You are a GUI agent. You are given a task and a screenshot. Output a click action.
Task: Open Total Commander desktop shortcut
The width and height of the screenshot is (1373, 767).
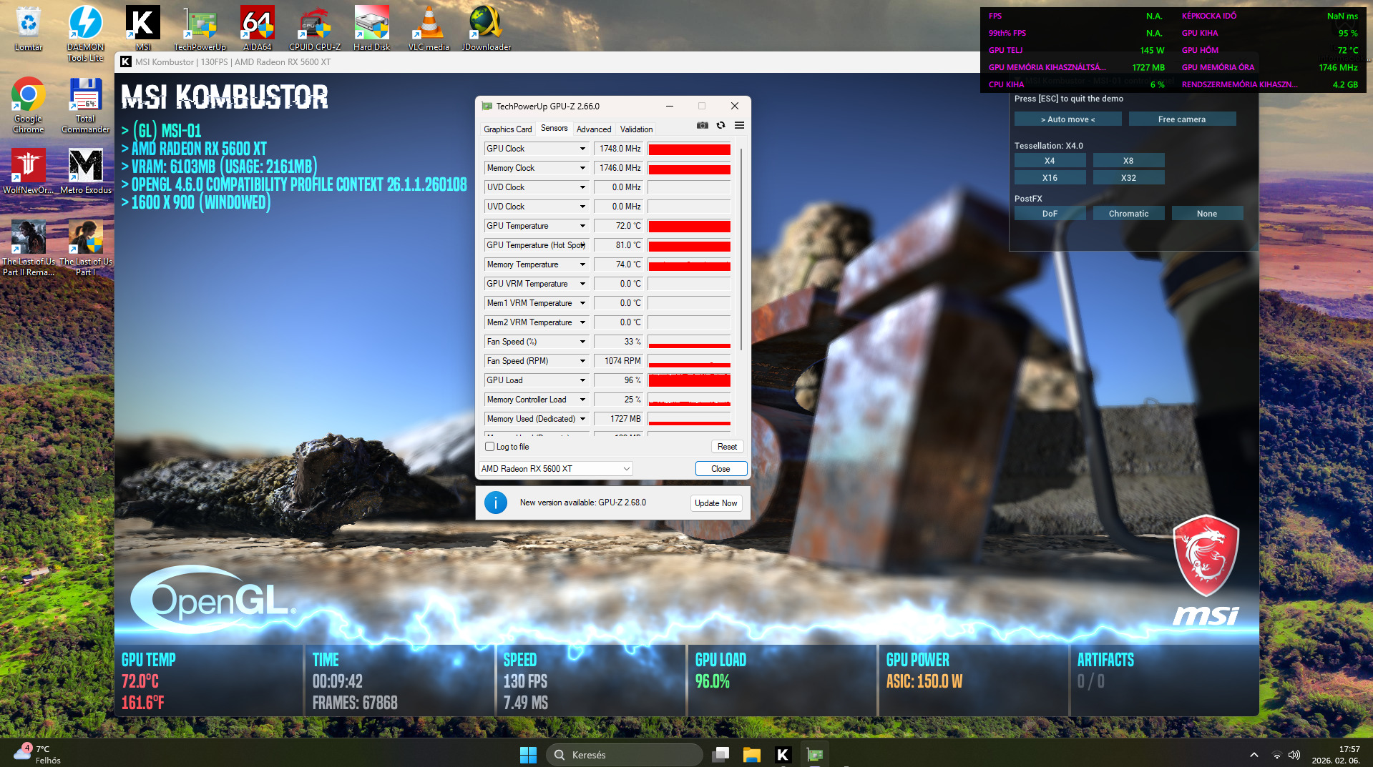(x=86, y=105)
